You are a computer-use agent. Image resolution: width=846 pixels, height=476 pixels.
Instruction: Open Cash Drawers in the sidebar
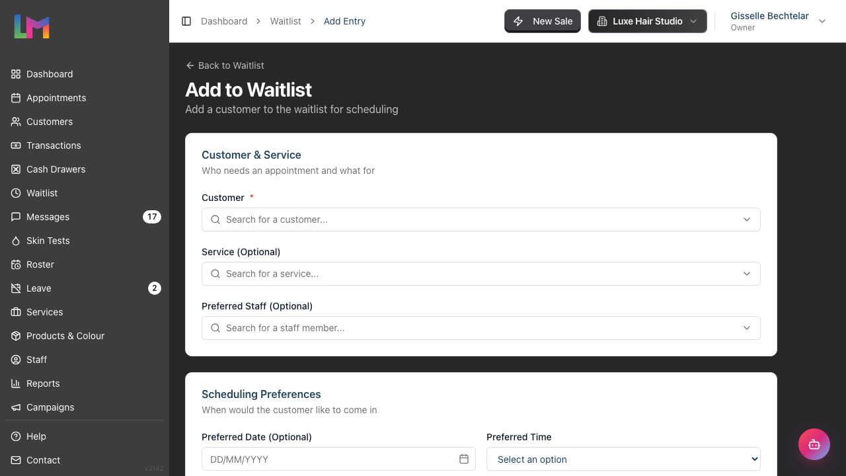point(85,169)
